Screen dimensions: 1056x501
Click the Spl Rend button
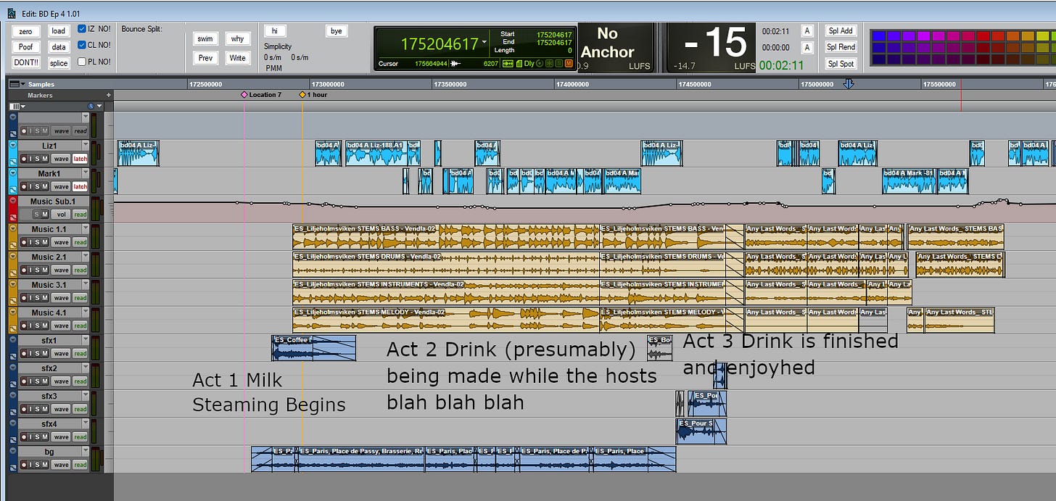coord(841,47)
